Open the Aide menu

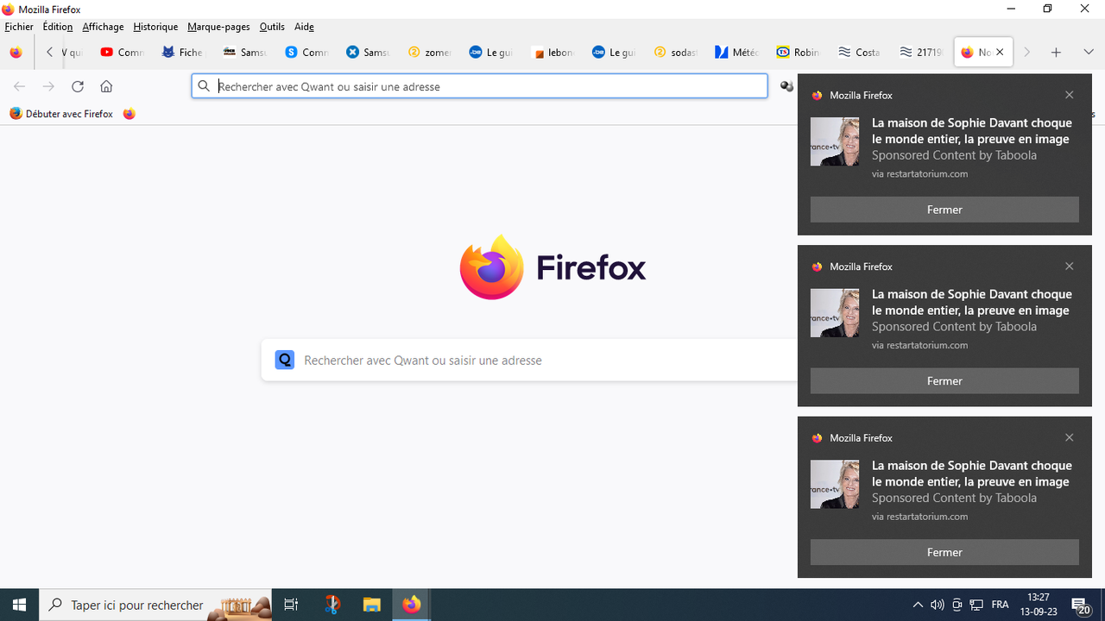(x=304, y=27)
